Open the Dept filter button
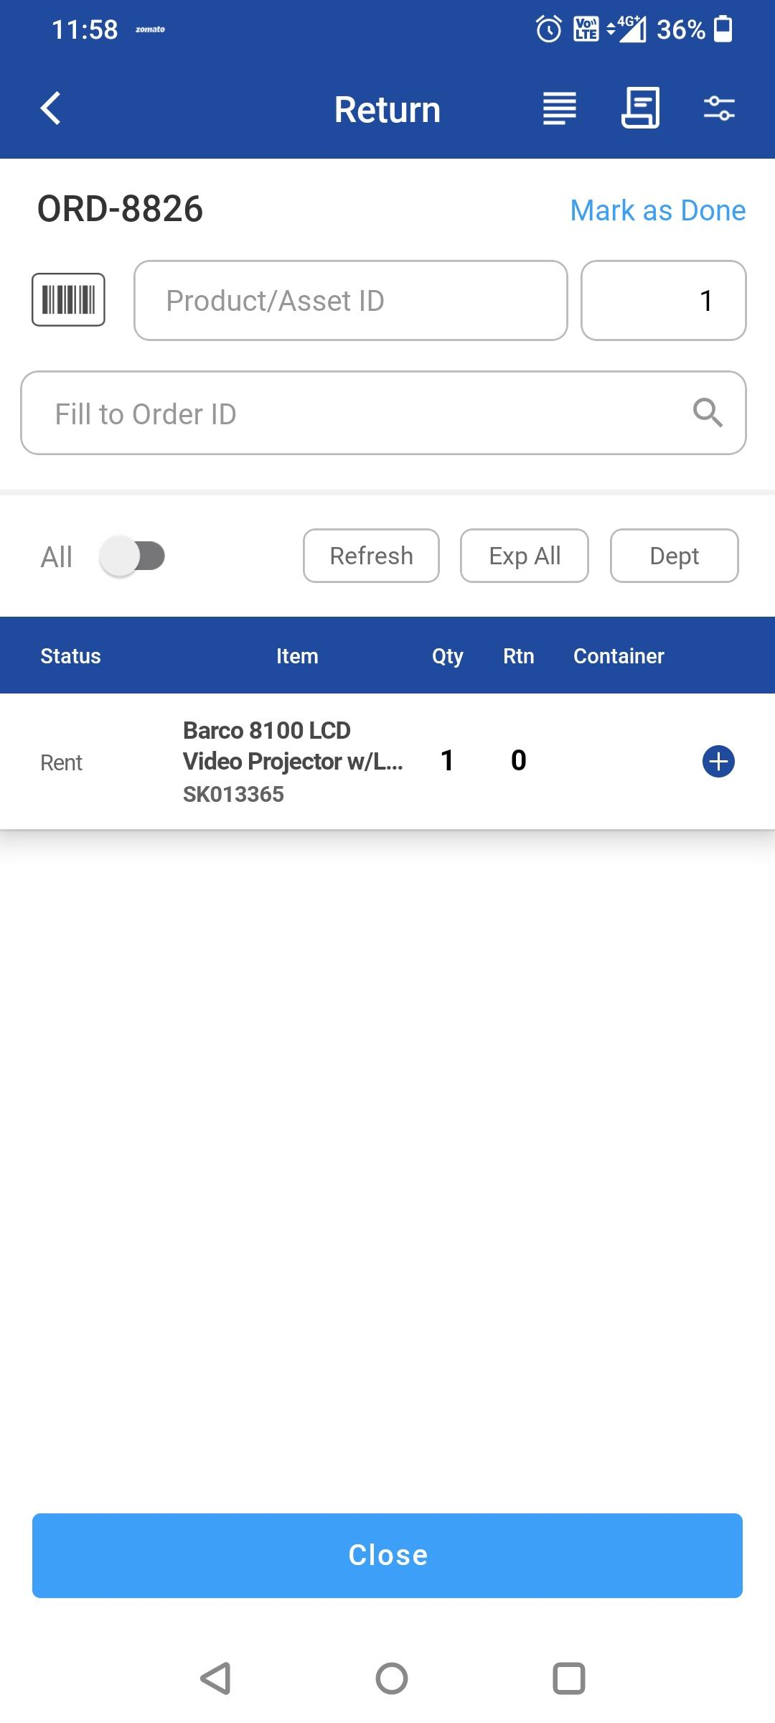775x1723 pixels. (674, 556)
